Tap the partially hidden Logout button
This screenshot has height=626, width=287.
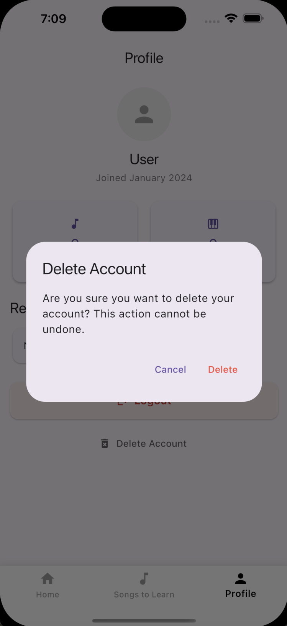pos(144,410)
